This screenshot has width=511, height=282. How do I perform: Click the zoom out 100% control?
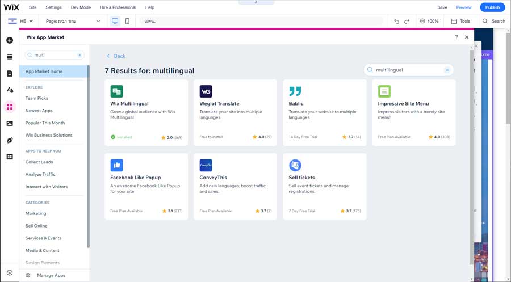point(429,21)
